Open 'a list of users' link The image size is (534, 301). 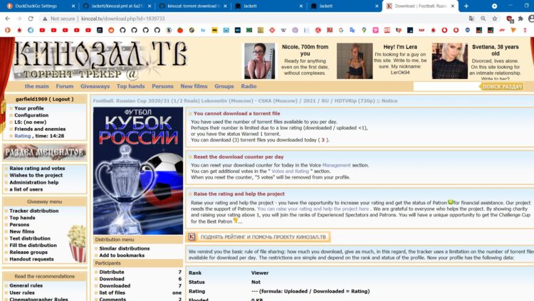(26, 189)
